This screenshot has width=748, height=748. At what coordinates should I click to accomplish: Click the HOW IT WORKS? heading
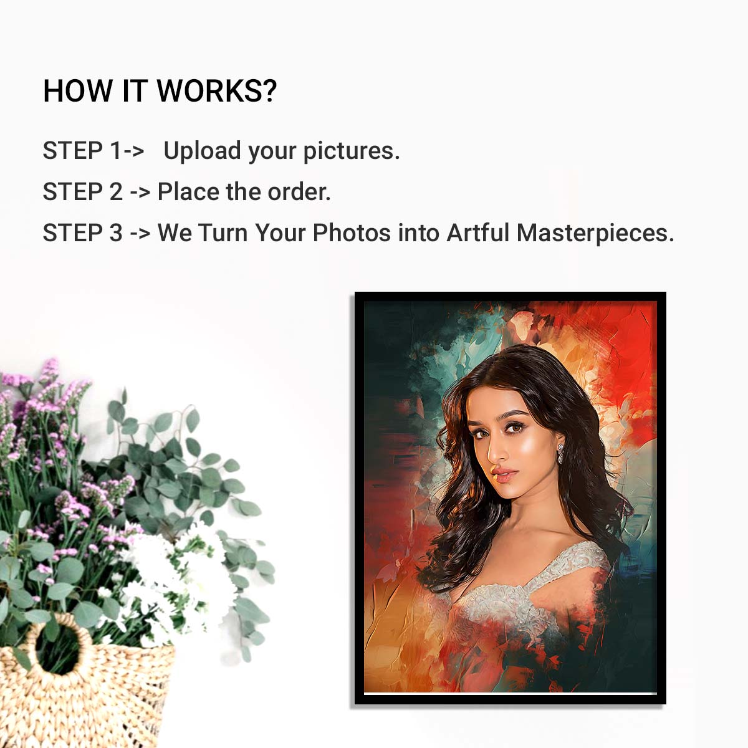pyautogui.click(x=160, y=91)
